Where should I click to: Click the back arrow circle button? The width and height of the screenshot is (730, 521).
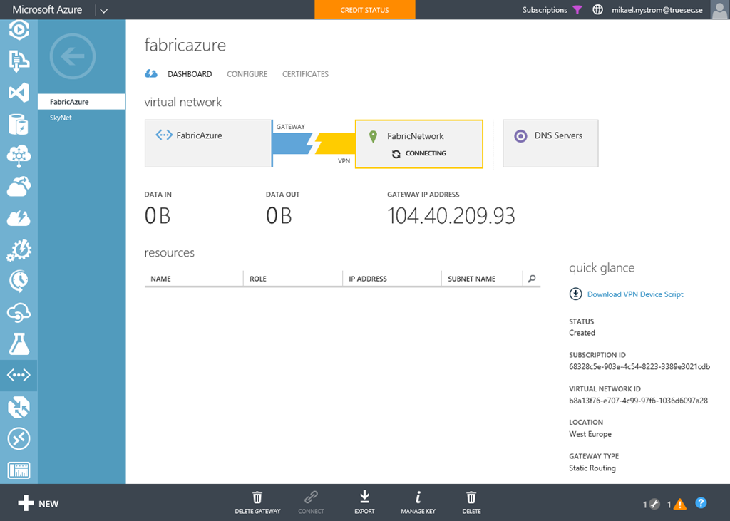click(73, 57)
